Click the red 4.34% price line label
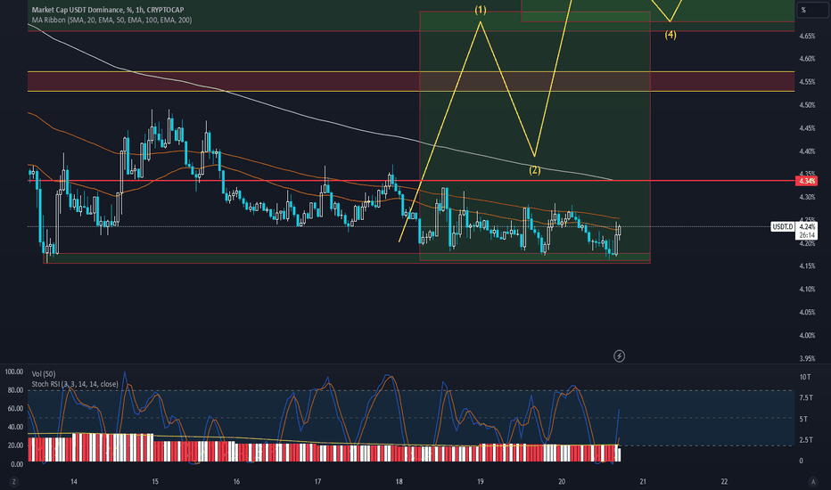Image resolution: width=831 pixels, height=490 pixels. 807,181
